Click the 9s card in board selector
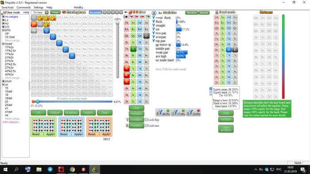The image size is (310, 174). (146, 55)
